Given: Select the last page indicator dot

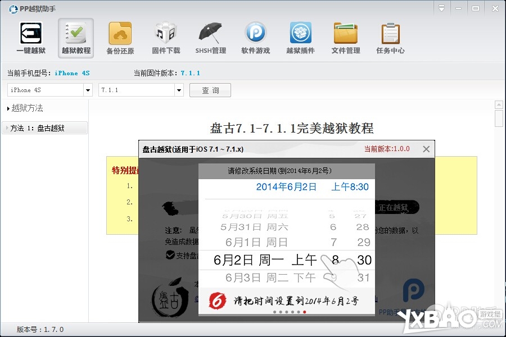Looking at the screenshot, I should (304, 312).
